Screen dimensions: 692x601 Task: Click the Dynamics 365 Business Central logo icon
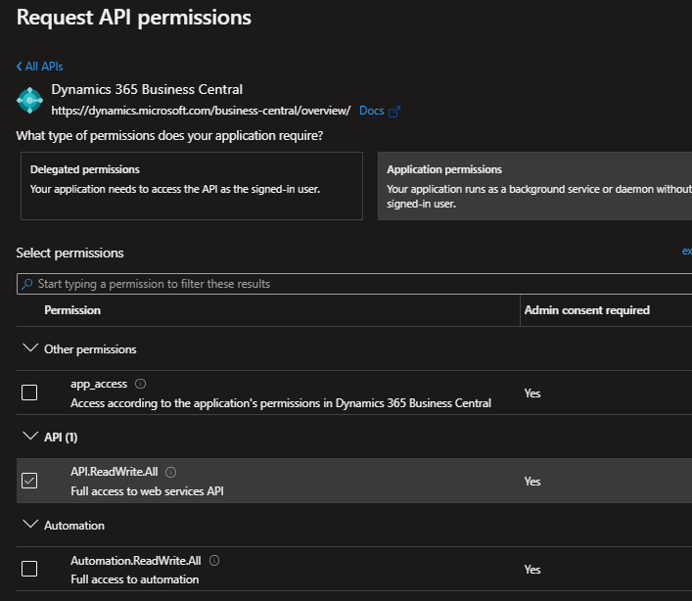[29, 101]
